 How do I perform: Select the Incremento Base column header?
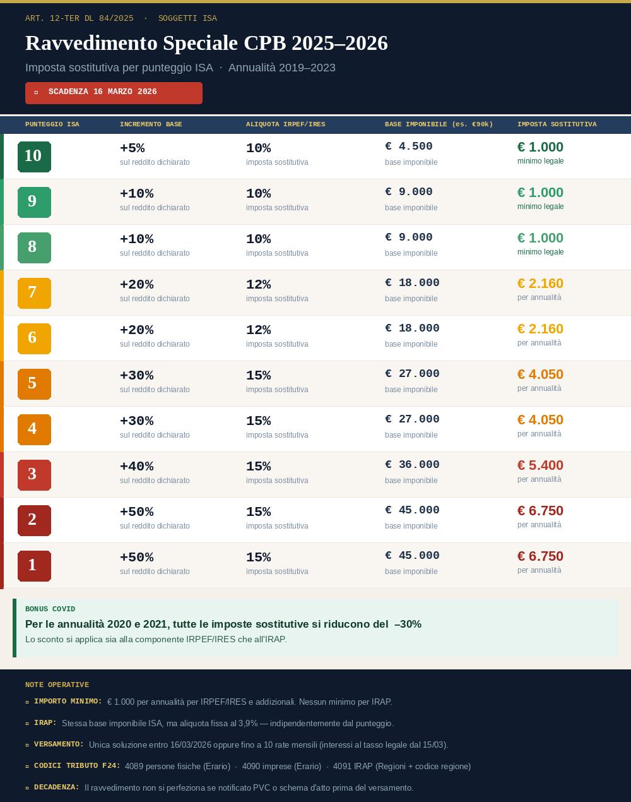(151, 124)
